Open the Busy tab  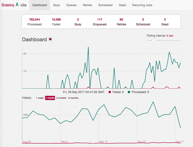(x=57, y=5)
